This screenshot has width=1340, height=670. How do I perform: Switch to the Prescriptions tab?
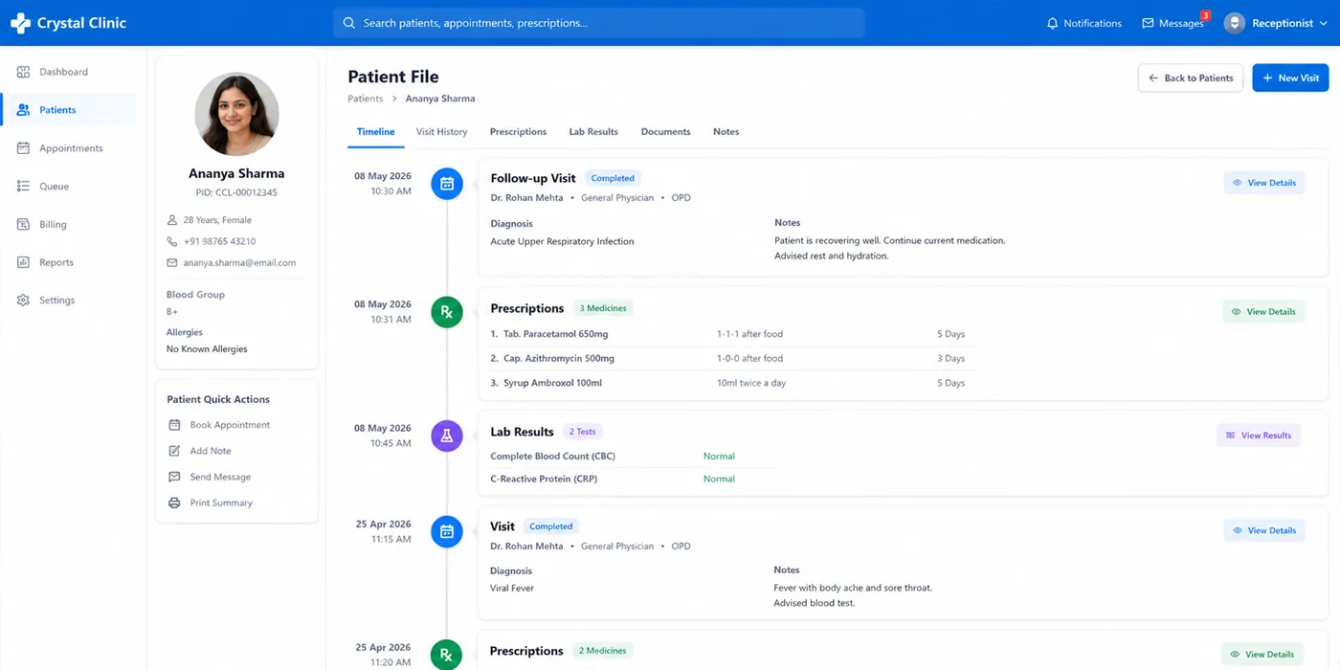click(x=518, y=132)
